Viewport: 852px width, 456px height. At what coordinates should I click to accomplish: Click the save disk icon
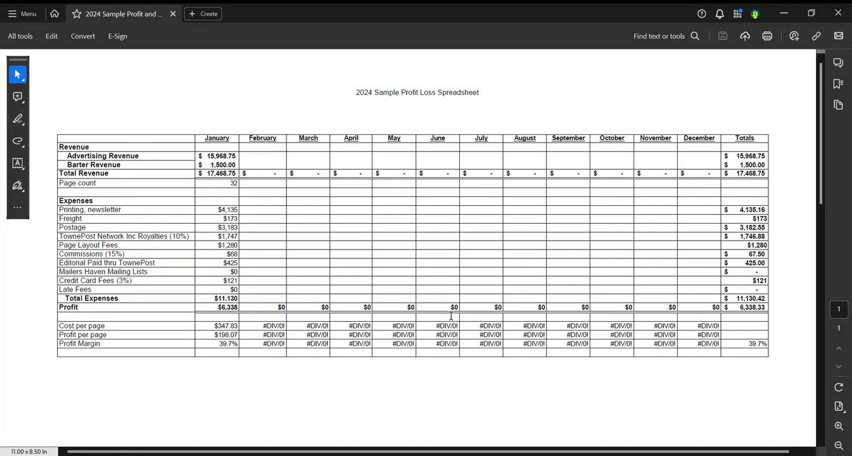point(723,36)
